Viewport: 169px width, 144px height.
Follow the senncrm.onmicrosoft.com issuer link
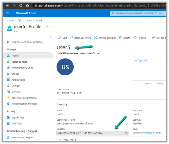point(146,133)
